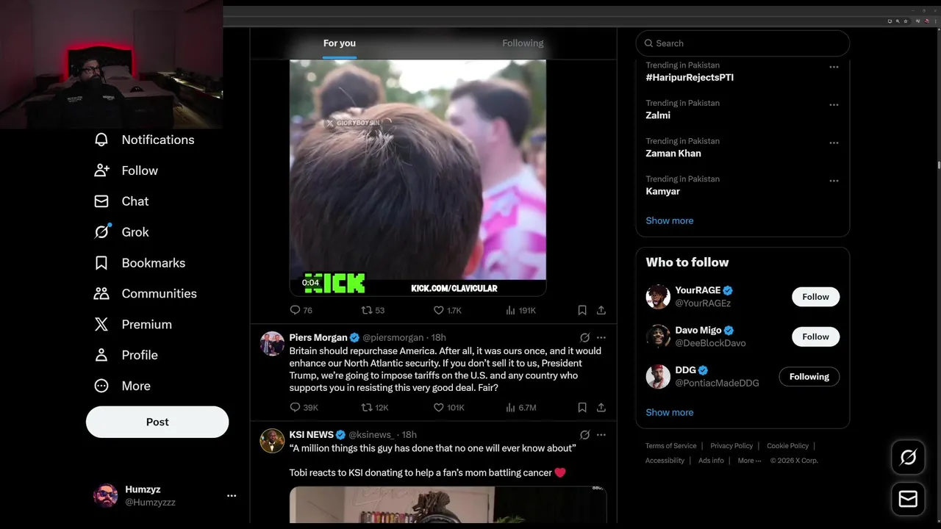
Task: Open Terms of Service link
Action: [670, 446]
